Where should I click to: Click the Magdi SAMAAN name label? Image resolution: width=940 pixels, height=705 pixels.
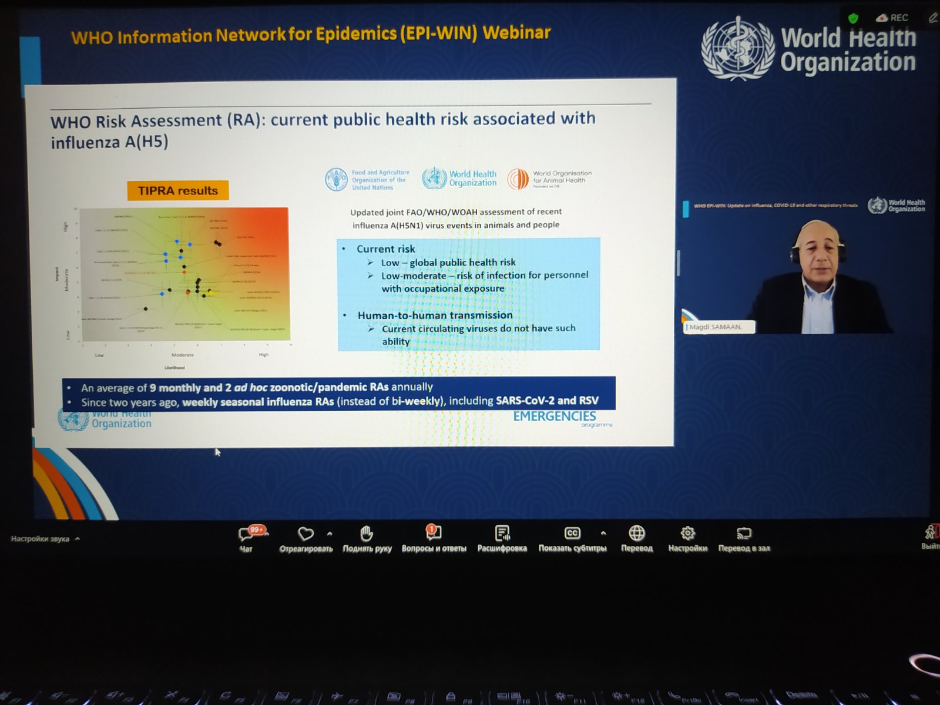click(x=718, y=327)
